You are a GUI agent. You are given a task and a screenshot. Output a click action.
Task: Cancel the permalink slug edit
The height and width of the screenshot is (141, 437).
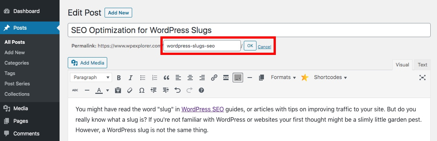[265, 47]
